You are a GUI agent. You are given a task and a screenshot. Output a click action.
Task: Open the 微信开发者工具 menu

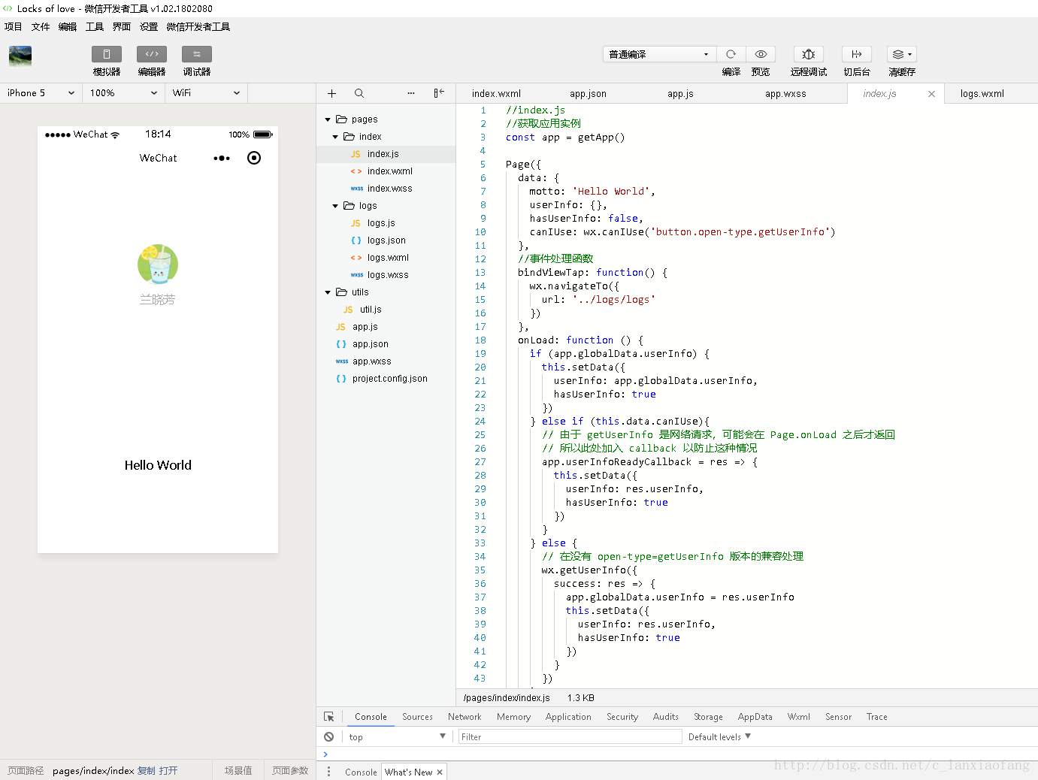click(198, 27)
